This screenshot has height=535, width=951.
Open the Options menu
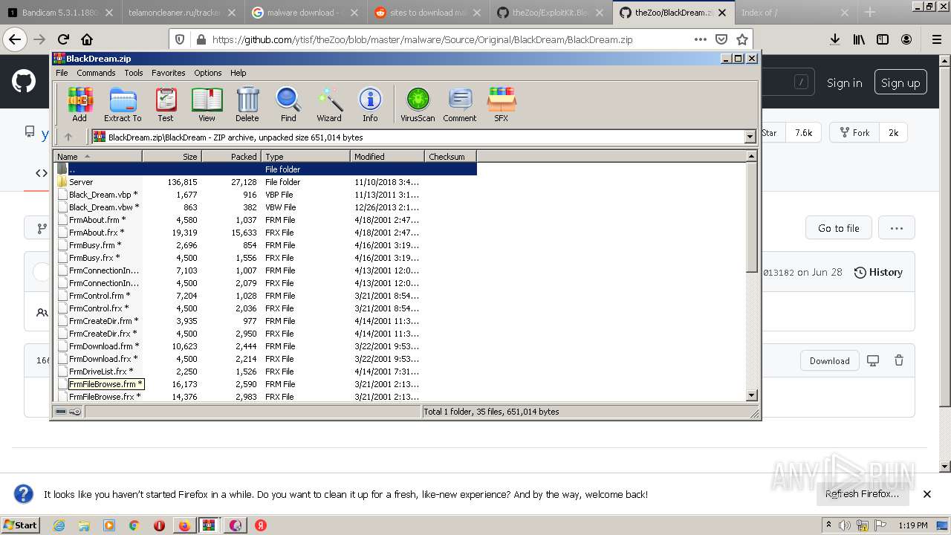[x=208, y=73]
